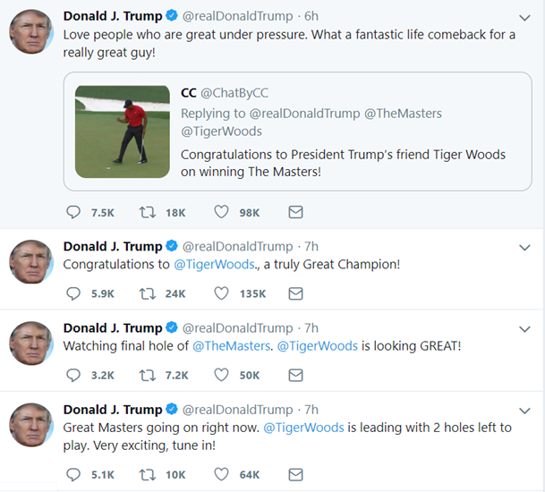Send 'Great Masters going on' tweet by message
Viewport: 545px width, 492px height.
[x=295, y=474]
